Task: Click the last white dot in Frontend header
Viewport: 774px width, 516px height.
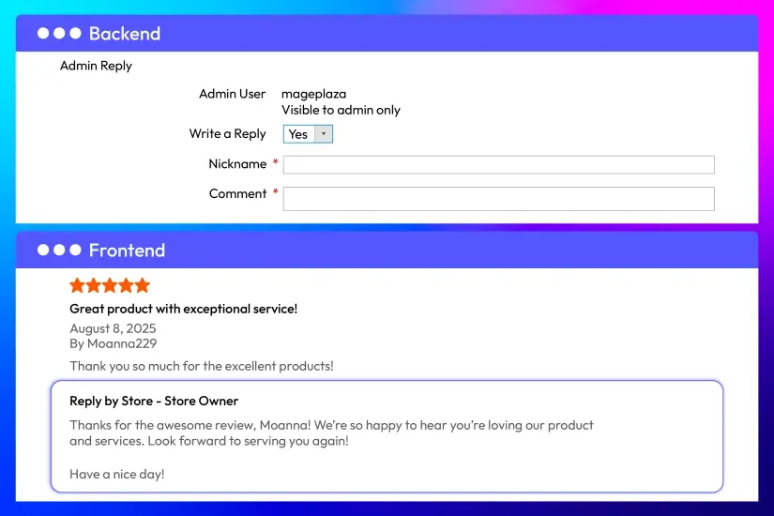Action: coord(75,250)
